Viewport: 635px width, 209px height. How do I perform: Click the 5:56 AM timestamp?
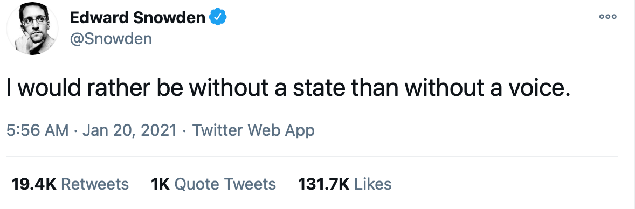[x=38, y=130]
